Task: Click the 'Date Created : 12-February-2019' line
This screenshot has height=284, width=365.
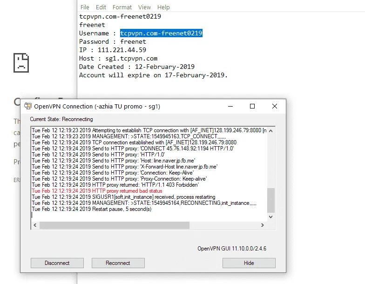Action: (137, 67)
